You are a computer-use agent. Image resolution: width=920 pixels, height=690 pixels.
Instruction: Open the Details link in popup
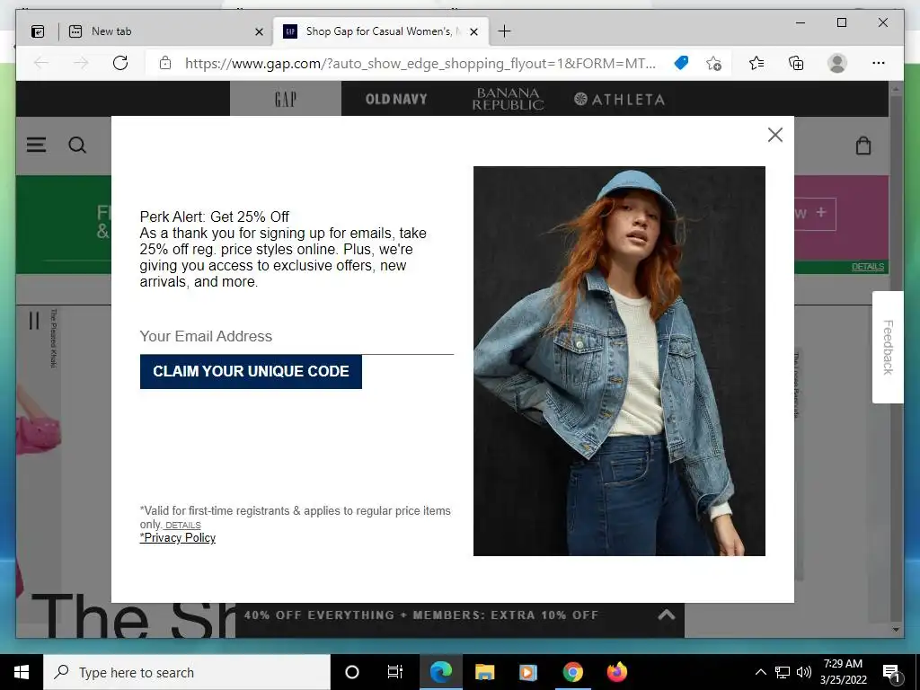[182, 525]
